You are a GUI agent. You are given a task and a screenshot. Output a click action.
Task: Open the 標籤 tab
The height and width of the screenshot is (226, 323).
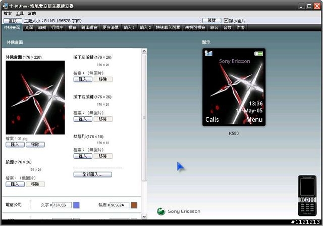pos(73,27)
